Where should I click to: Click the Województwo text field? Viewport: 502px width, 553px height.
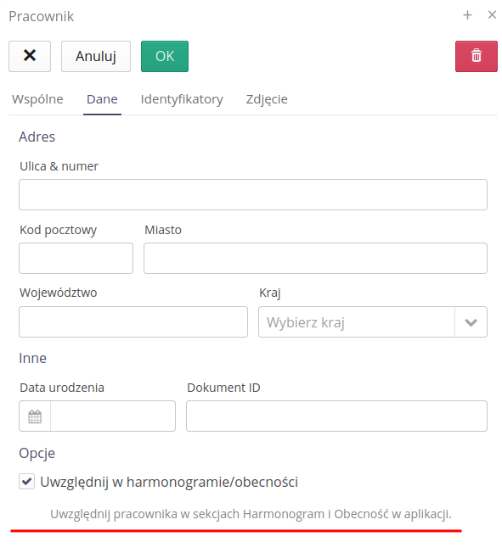[x=133, y=321]
